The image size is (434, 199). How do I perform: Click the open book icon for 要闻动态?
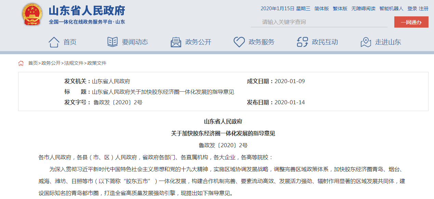coord(113,42)
